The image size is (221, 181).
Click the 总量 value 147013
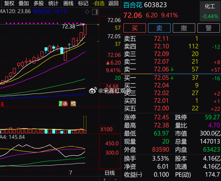(x=210, y=141)
